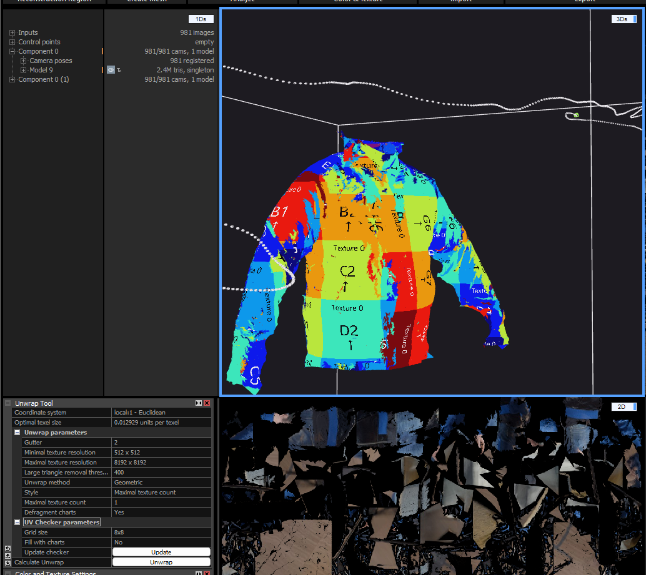Select the Component 0 (1) tree item
Screen dimensions: 646x575
pos(44,79)
